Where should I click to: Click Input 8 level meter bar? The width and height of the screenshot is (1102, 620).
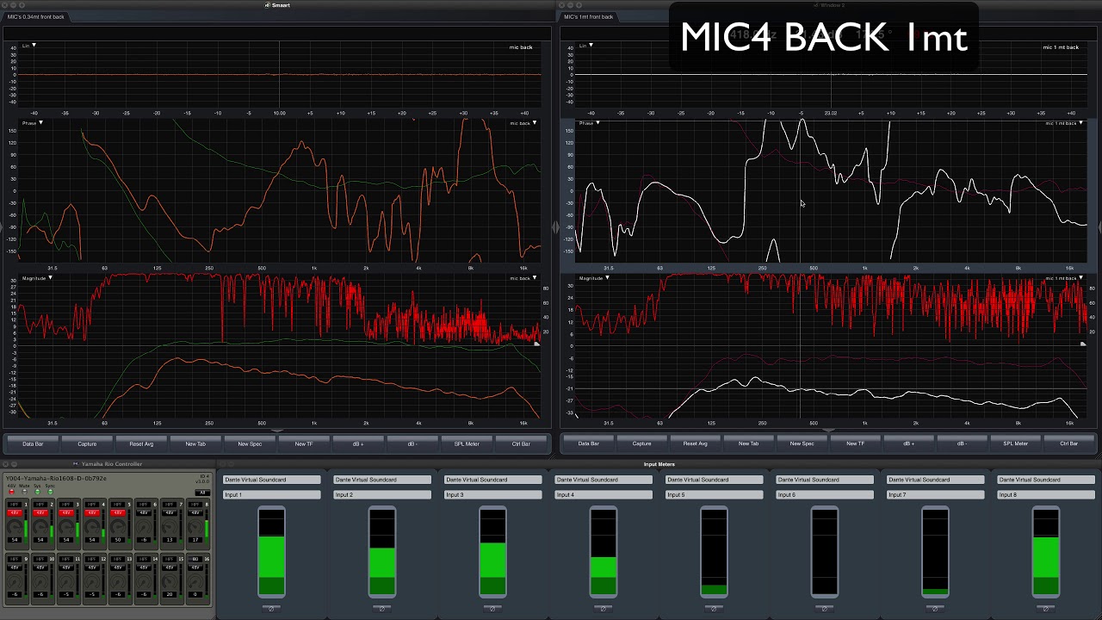point(1045,552)
